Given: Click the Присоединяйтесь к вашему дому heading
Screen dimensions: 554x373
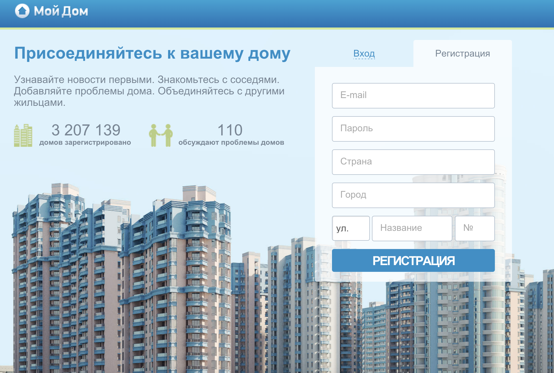Looking at the screenshot, I should point(152,53).
